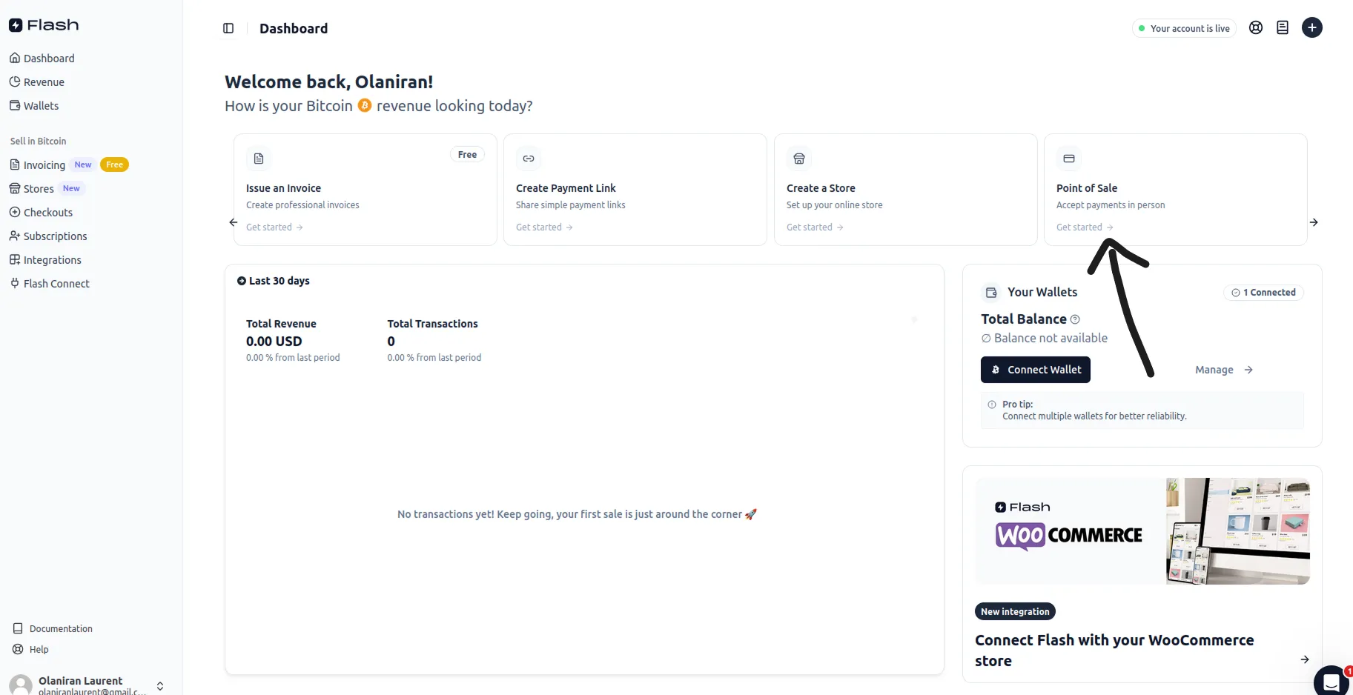Open the support lifebuoy icon in header
This screenshot has width=1353, height=695.
(x=1255, y=28)
